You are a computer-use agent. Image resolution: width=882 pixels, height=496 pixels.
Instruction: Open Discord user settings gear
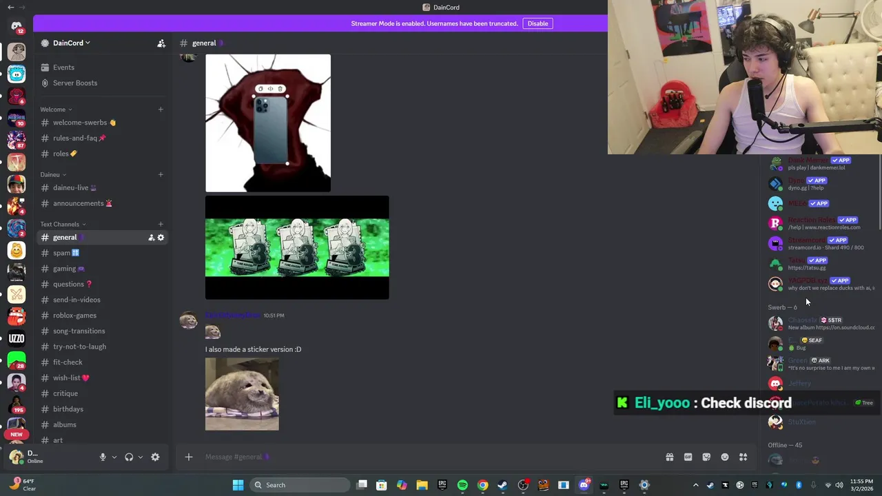[x=155, y=457]
